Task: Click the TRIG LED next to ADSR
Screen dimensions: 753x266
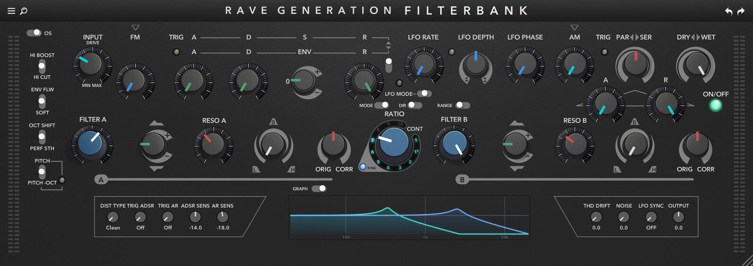Action: click(177, 52)
